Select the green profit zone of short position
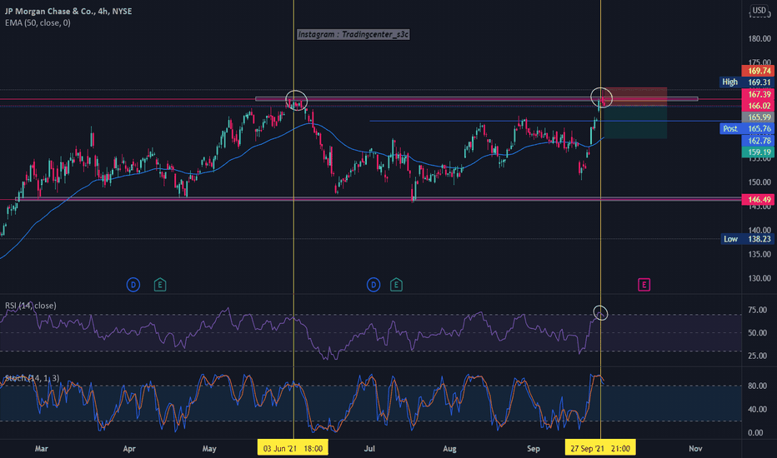Viewport: 777px width, 458px height. point(636,122)
